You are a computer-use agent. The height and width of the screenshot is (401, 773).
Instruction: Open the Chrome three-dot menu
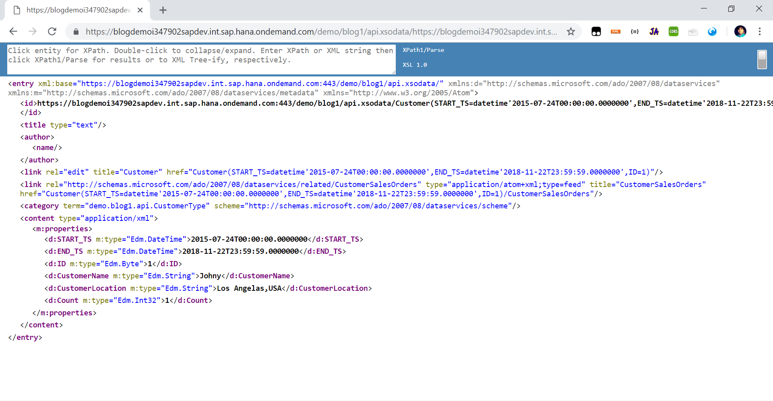(759, 31)
